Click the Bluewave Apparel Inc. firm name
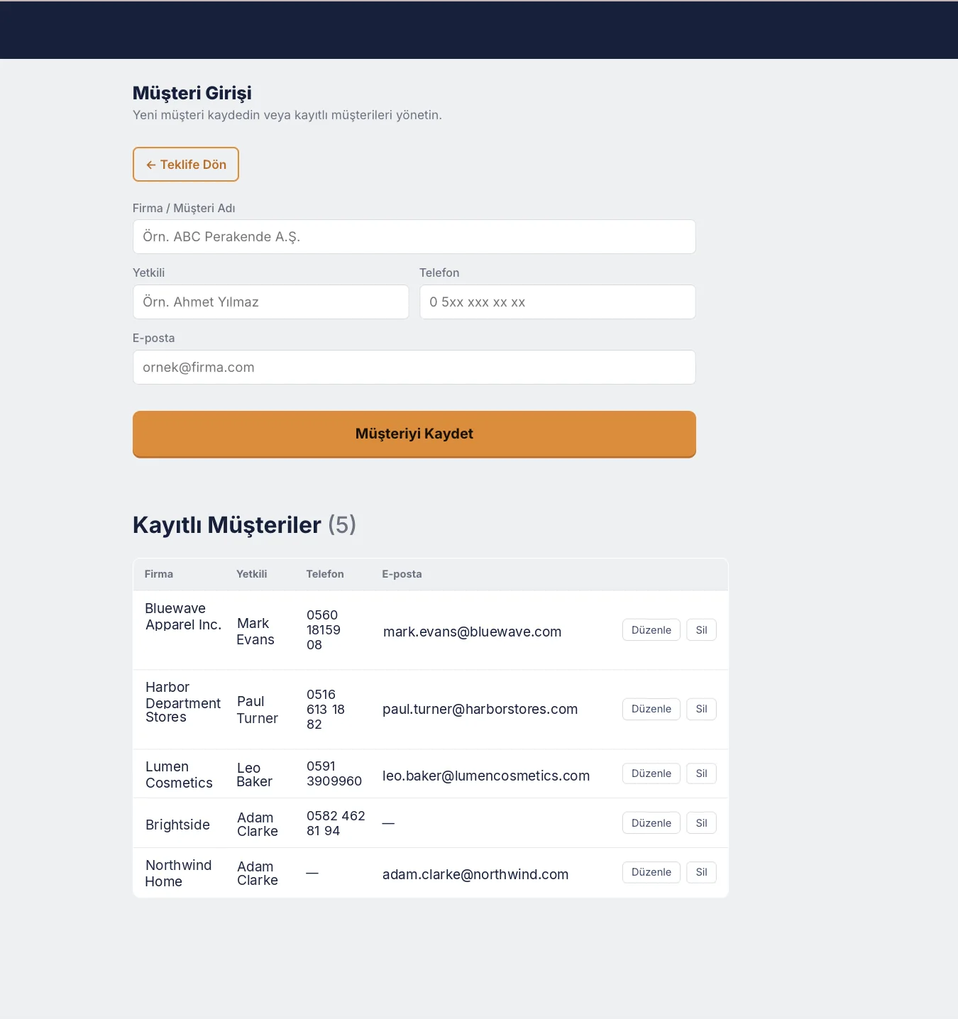This screenshot has width=958, height=1019. [183, 617]
